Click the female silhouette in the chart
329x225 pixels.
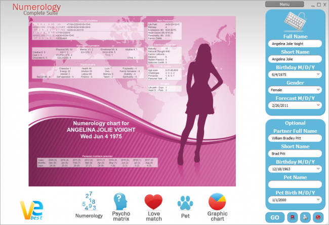[x=199, y=105]
